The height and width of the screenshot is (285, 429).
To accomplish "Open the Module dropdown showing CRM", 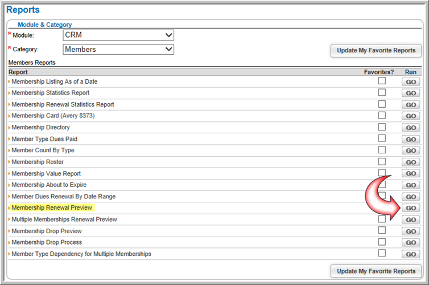I will [x=118, y=35].
